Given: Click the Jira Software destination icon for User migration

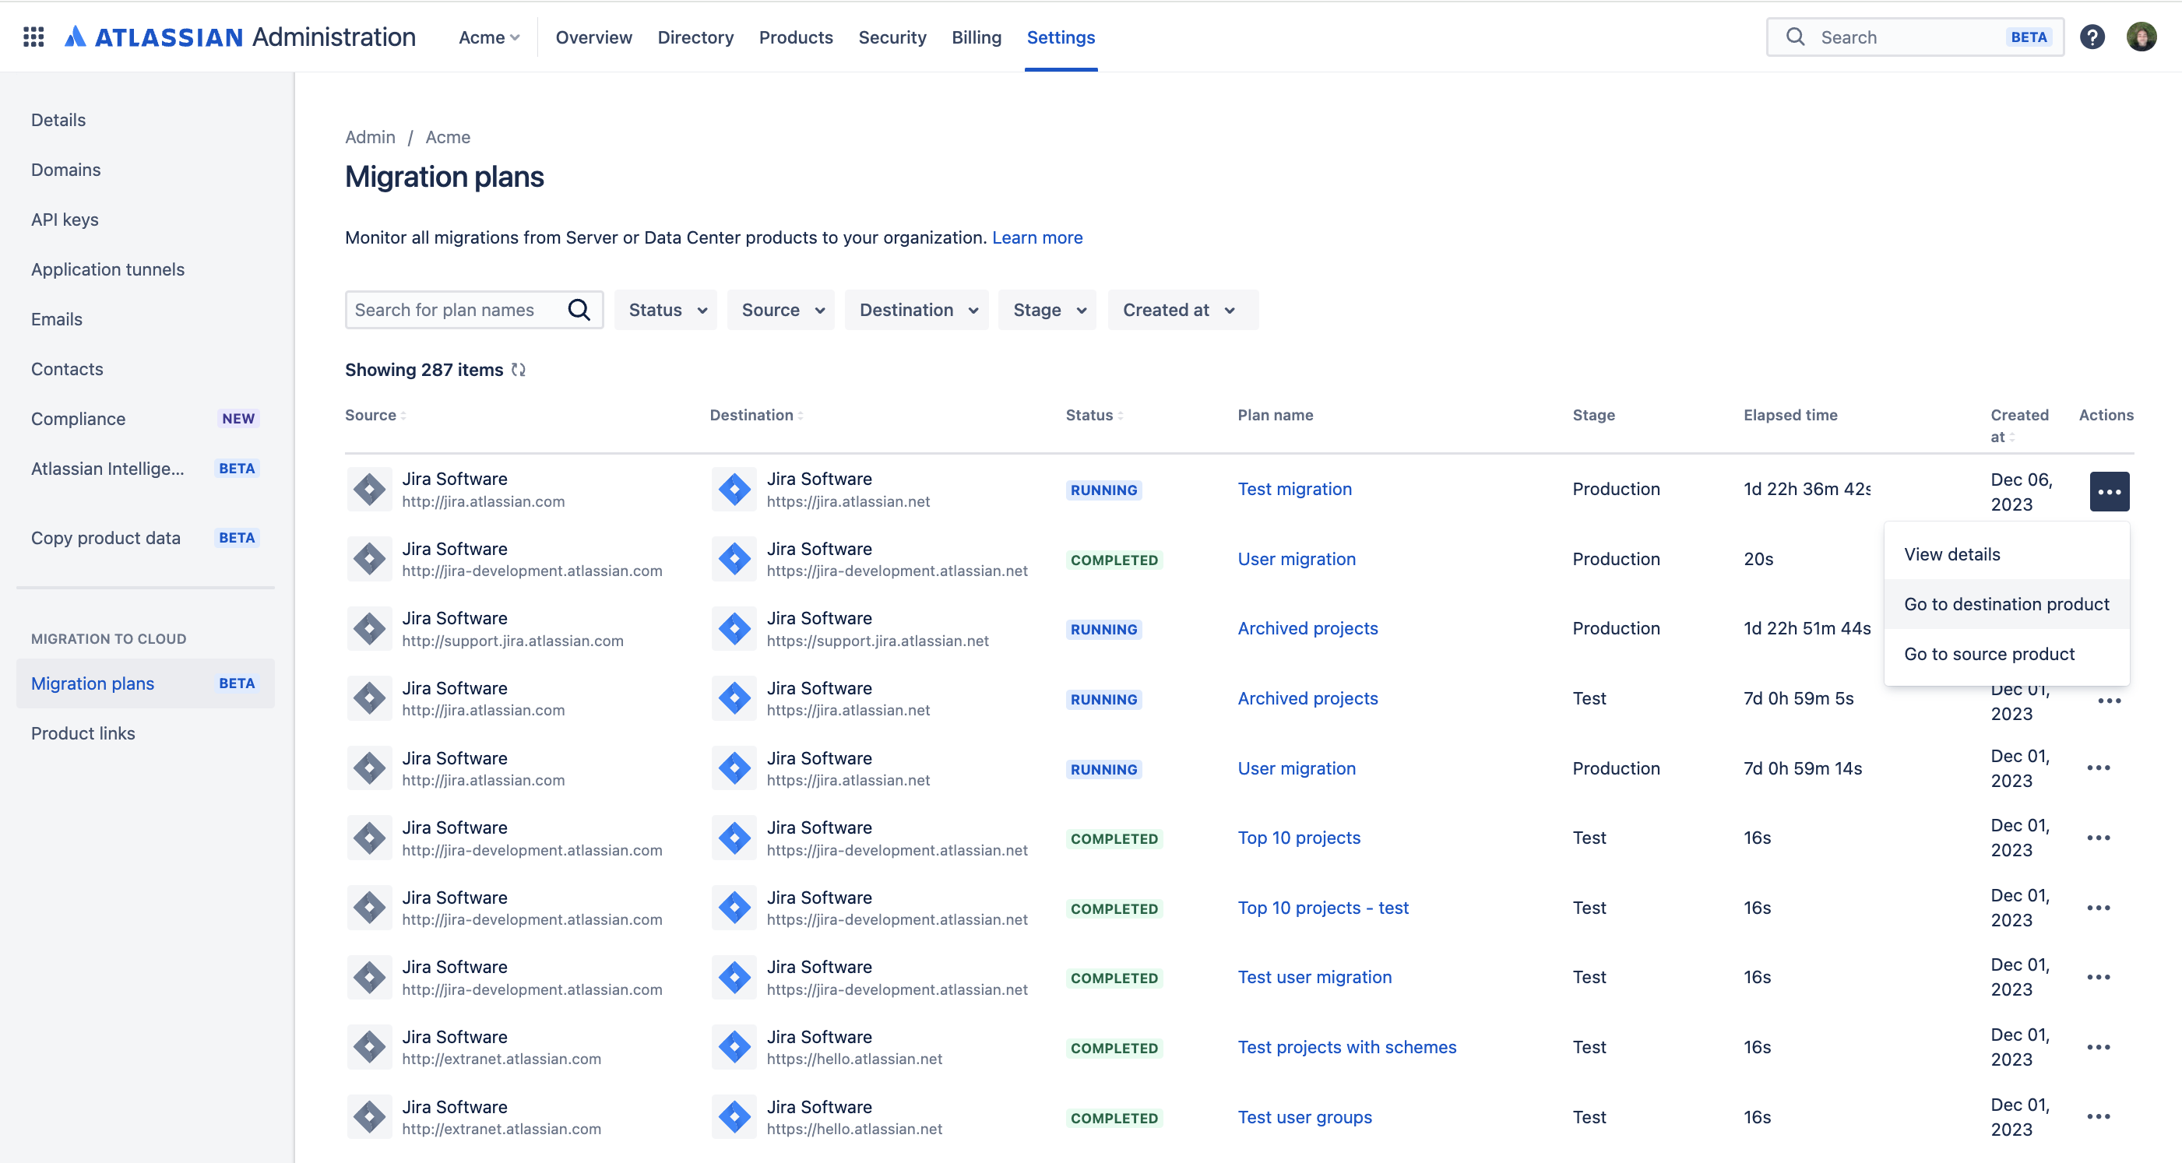Looking at the screenshot, I should coord(734,558).
